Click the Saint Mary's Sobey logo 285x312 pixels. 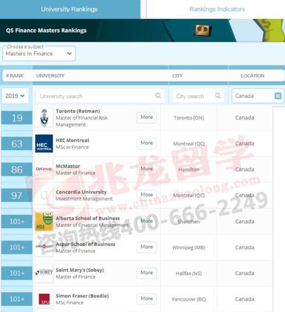pyautogui.click(x=44, y=273)
